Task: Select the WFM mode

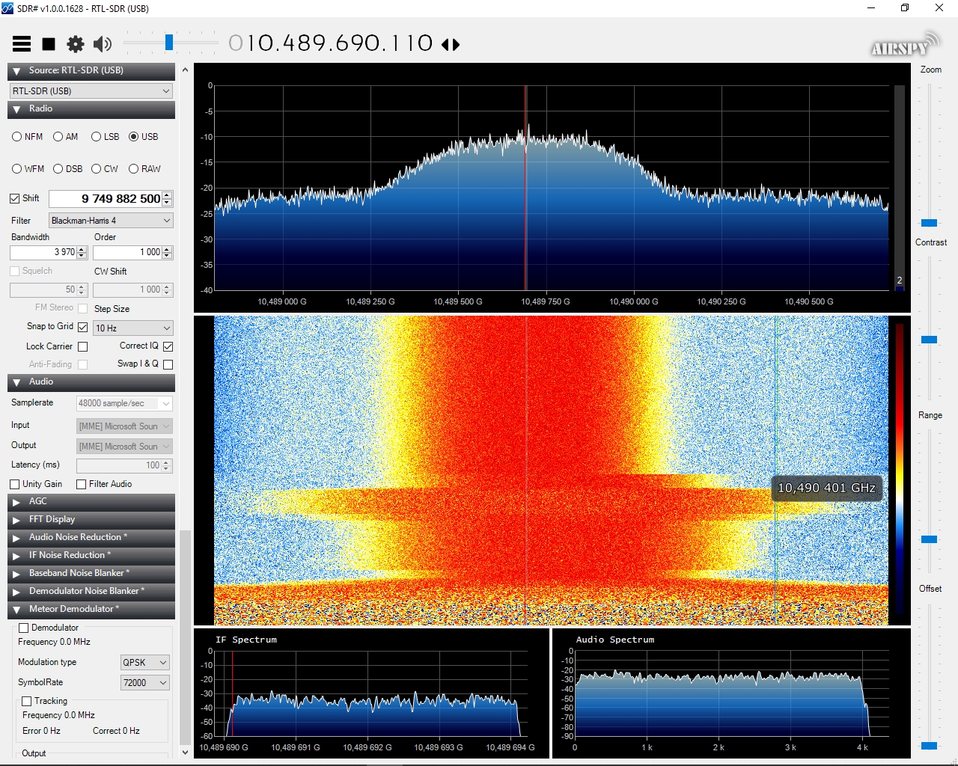Action: pos(16,169)
